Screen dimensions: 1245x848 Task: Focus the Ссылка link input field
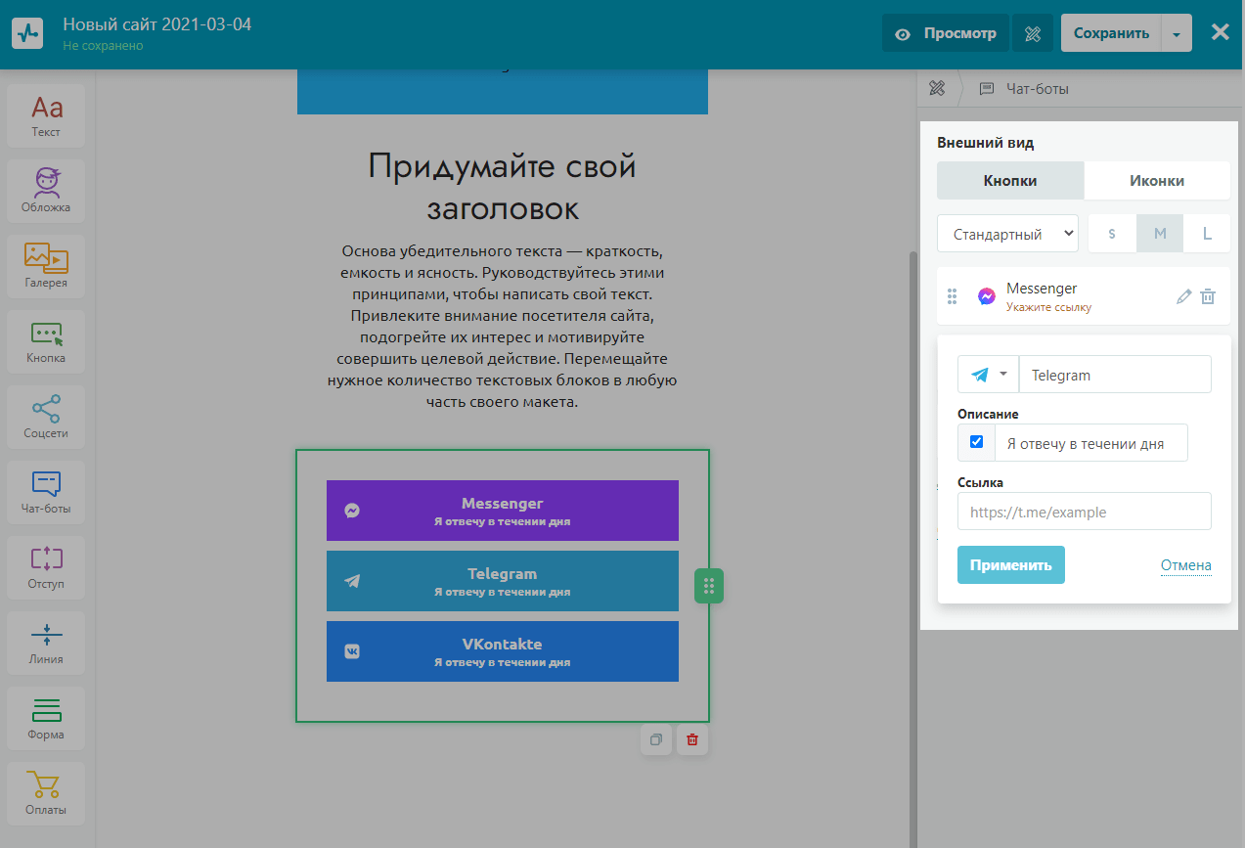point(1084,512)
